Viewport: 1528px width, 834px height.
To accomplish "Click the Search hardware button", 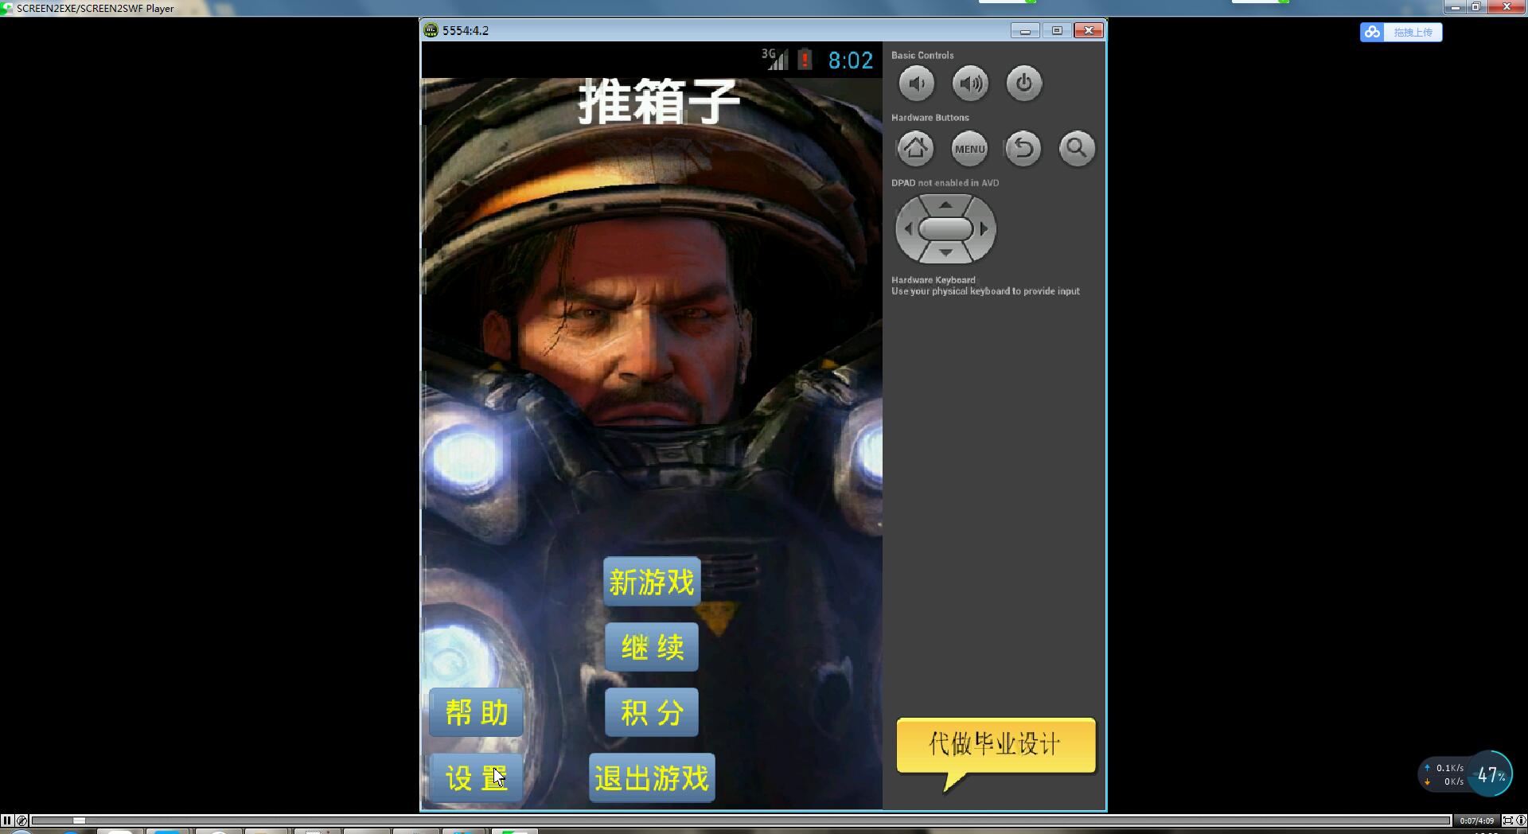I will pos(1077,149).
